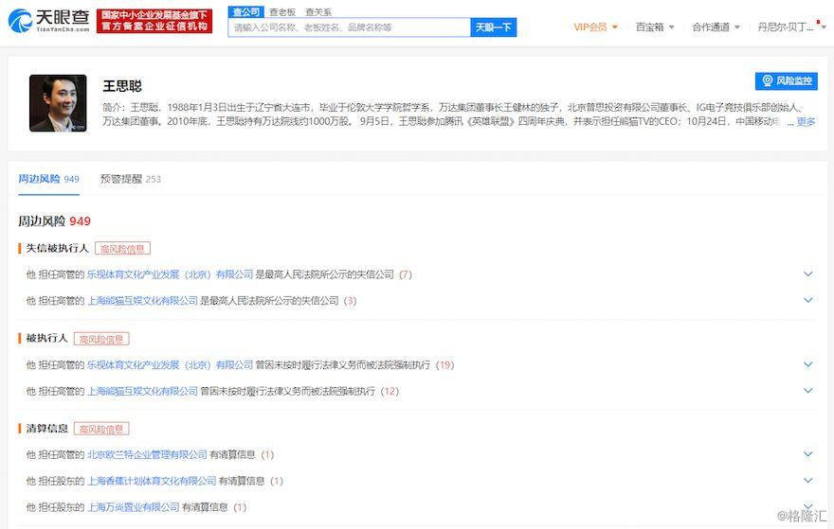Click the company search input field
The height and width of the screenshot is (529, 834).
tap(349, 27)
